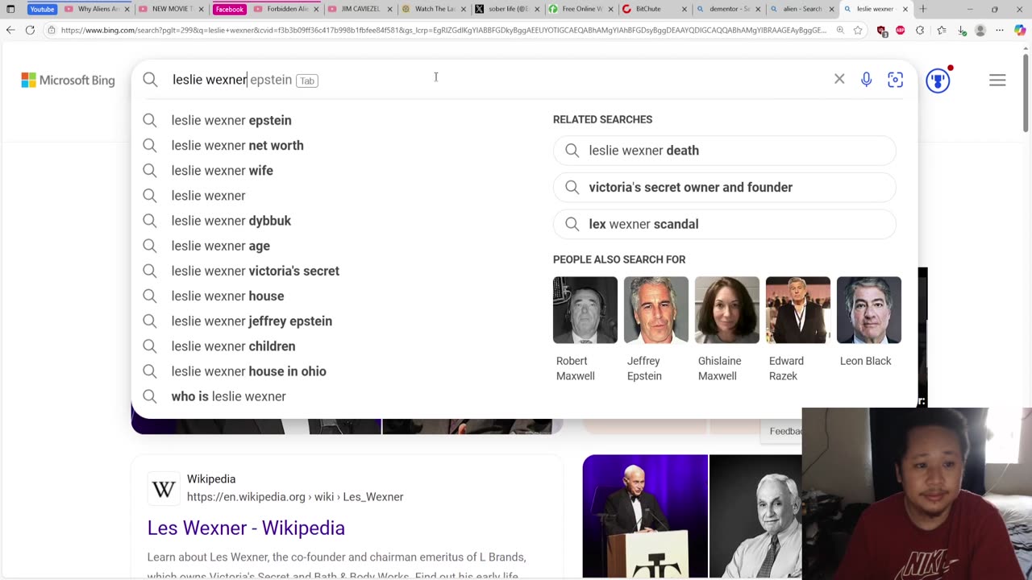
Task: Open the ABP adblock extension icon
Action: click(x=901, y=30)
